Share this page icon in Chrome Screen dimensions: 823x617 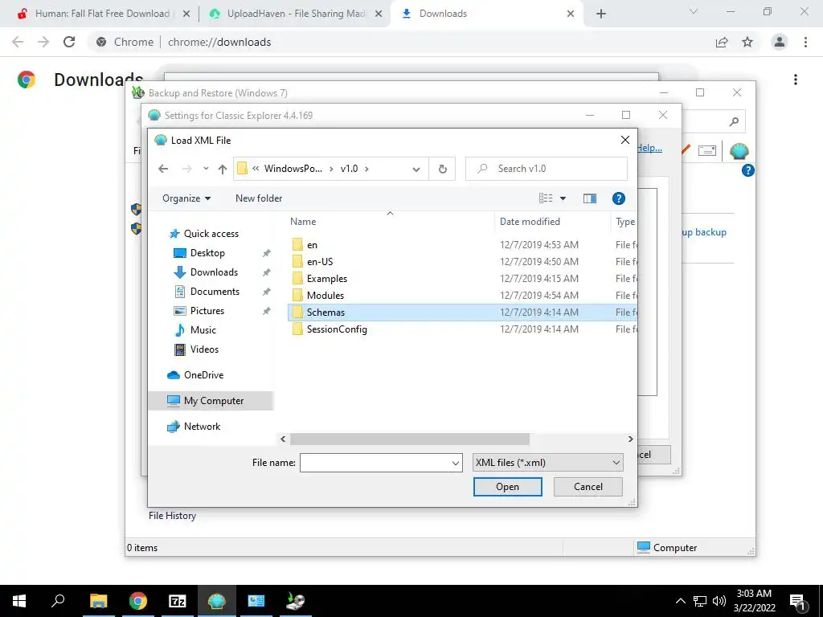(x=722, y=42)
